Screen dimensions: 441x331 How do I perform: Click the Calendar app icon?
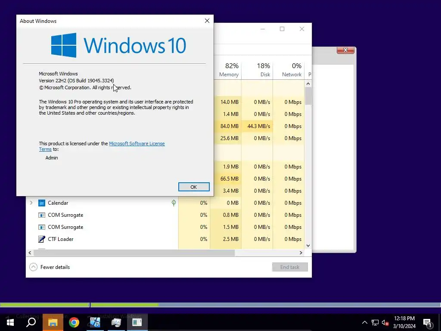[42, 203]
